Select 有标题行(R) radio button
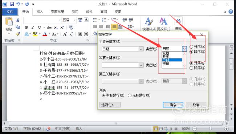 103,95
